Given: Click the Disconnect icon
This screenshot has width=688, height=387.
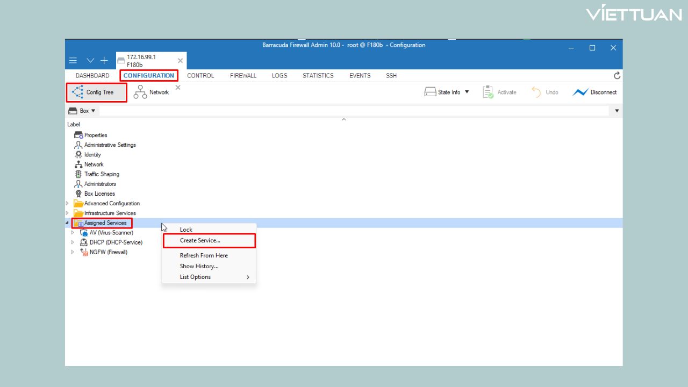Looking at the screenshot, I should coord(580,92).
